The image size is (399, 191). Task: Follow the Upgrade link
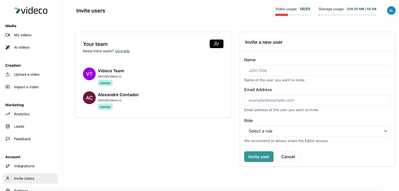(122, 51)
